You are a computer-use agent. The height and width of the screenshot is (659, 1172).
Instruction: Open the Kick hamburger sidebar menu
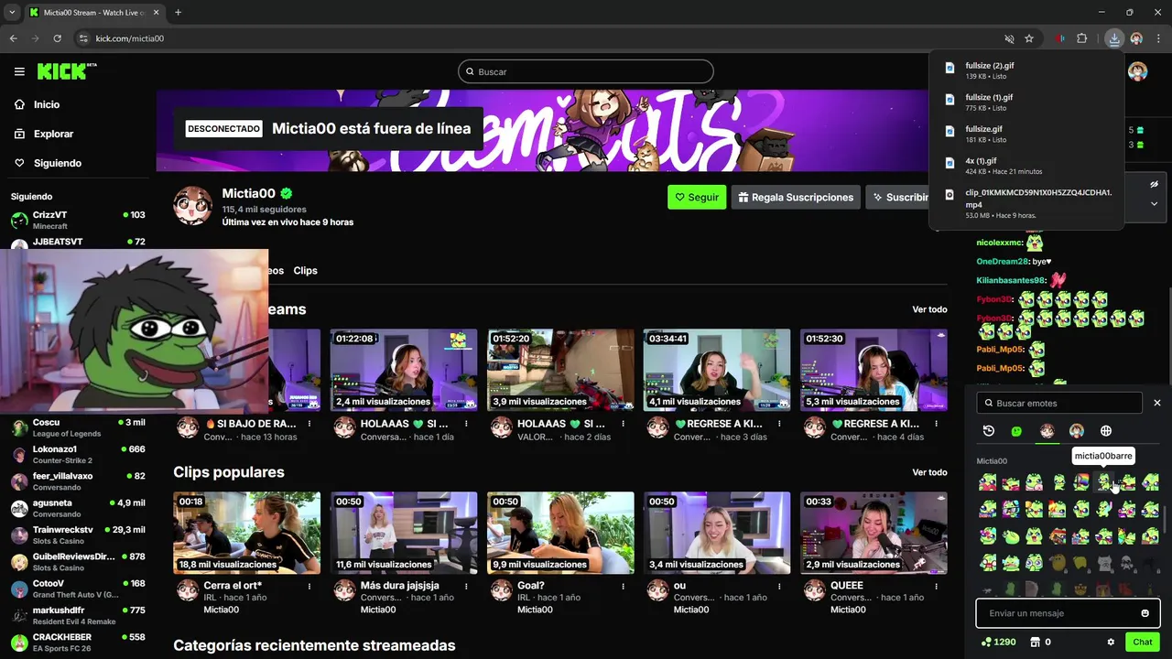pos(19,71)
